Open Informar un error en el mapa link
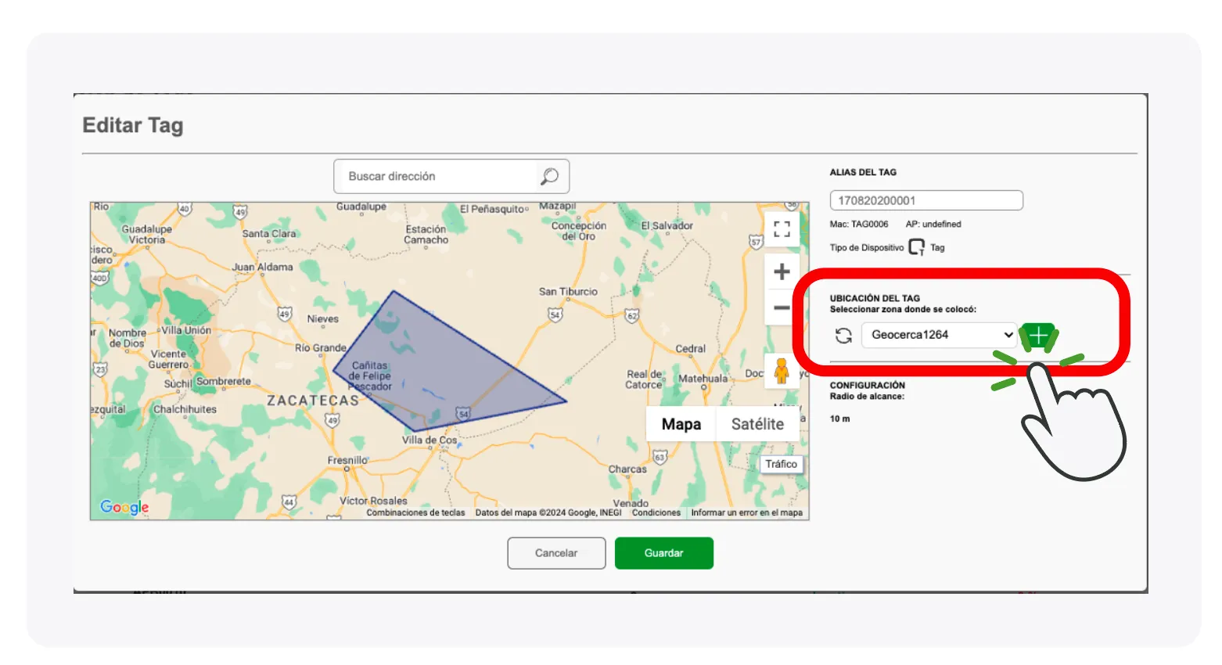Screen dimensions: 1222x665 [746, 512]
